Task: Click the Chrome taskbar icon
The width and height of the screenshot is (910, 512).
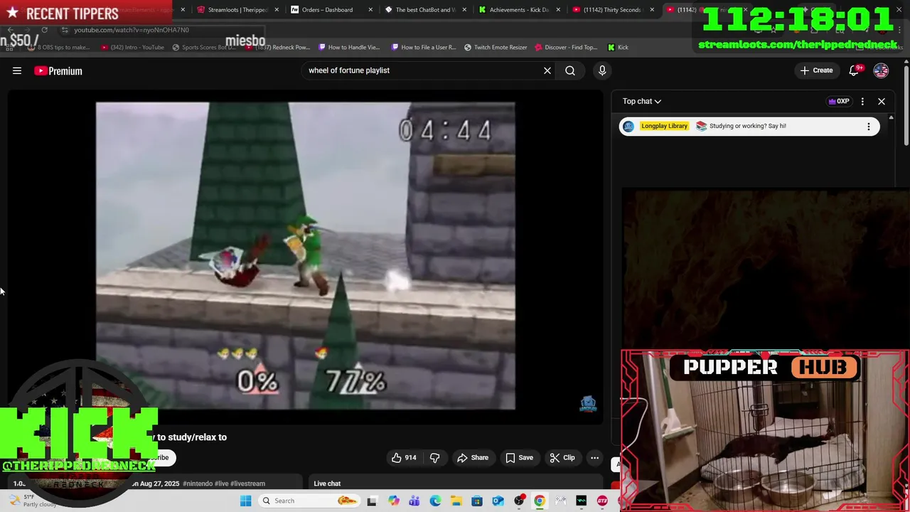Action: 540,501
